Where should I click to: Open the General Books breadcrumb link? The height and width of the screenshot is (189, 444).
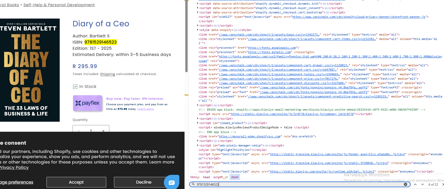point(9,5)
